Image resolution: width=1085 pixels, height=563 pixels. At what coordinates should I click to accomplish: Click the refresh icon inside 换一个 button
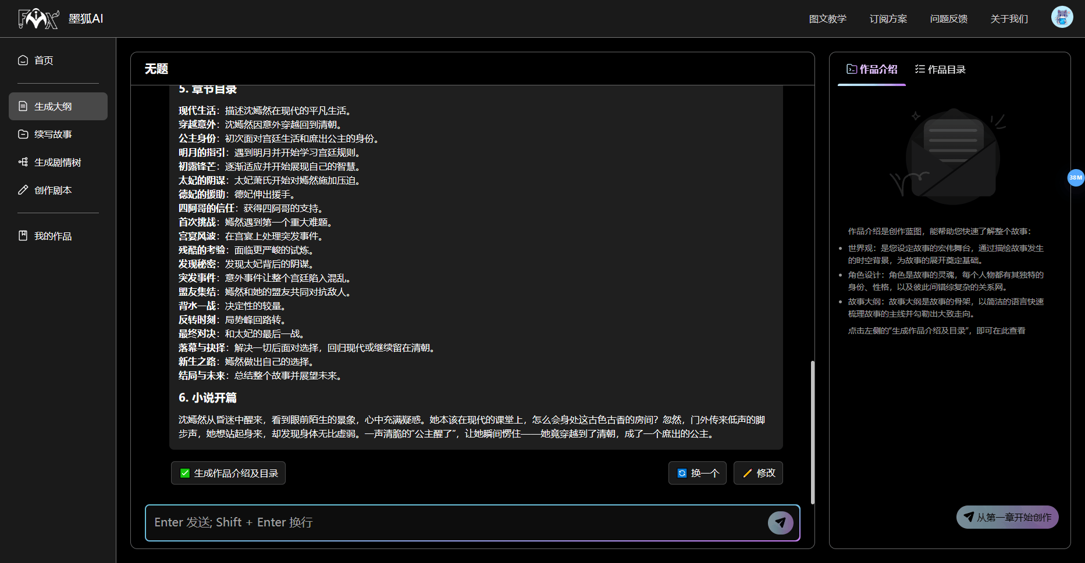682,473
